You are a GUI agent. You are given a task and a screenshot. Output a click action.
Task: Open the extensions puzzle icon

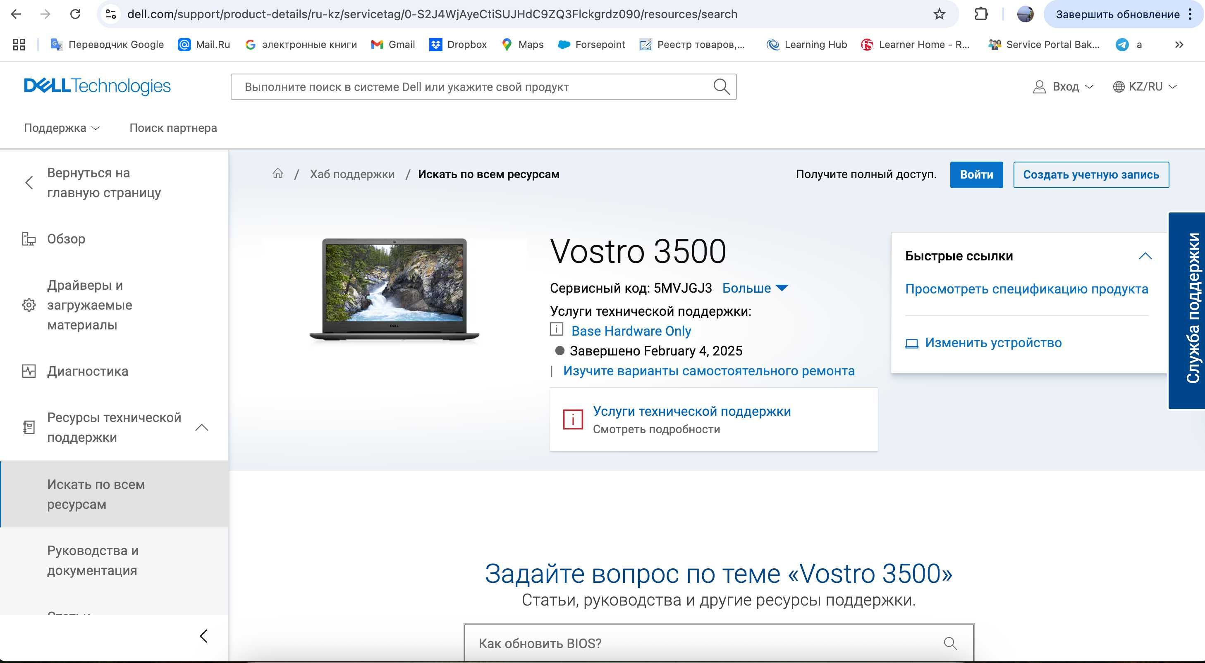coord(981,14)
